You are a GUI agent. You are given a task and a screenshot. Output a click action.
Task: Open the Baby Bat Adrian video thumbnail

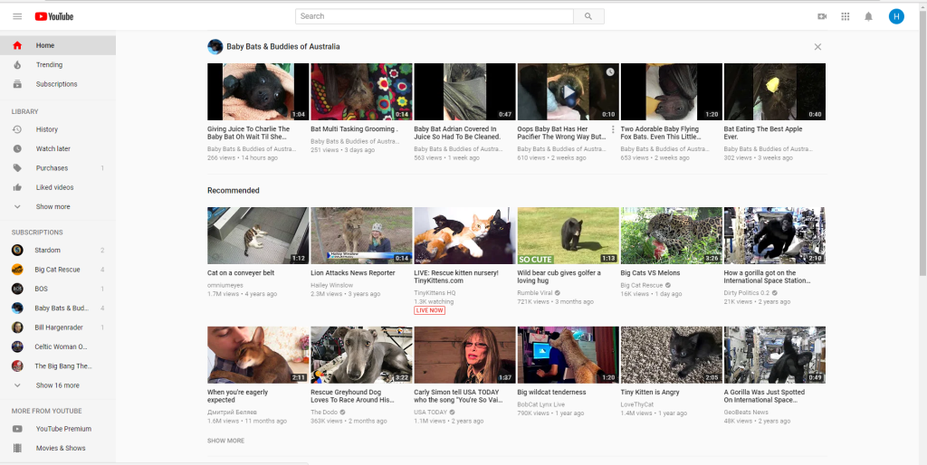click(464, 91)
